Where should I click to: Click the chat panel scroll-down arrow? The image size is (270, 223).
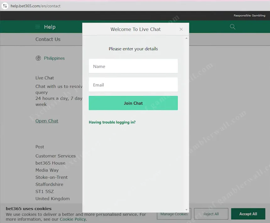tap(186, 210)
